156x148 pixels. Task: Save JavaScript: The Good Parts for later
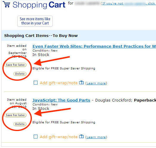15,115
